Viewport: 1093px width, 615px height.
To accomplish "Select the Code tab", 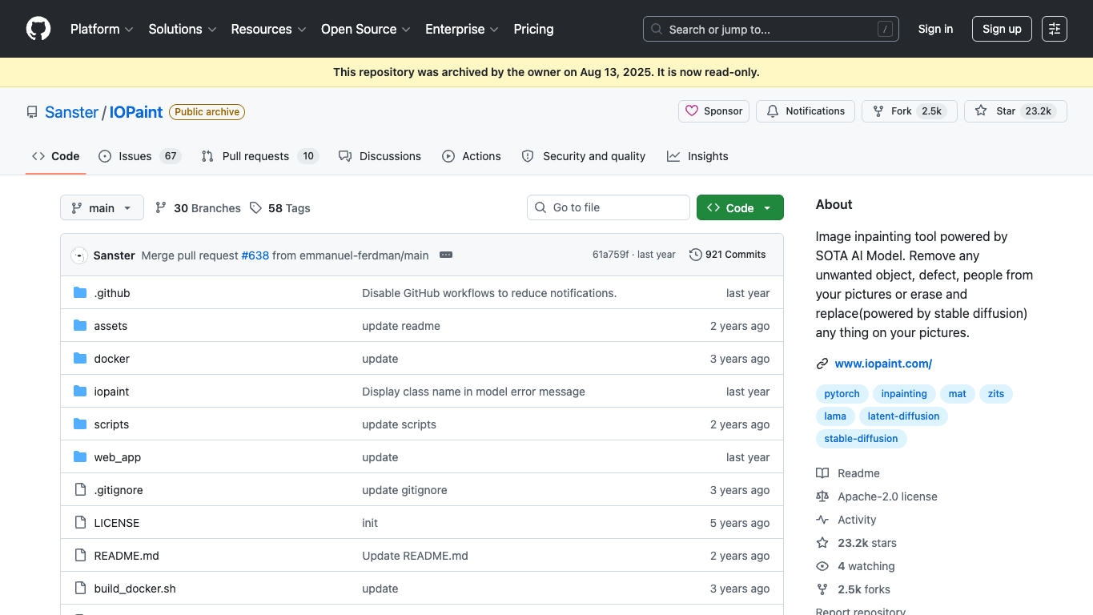I will (56, 156).
